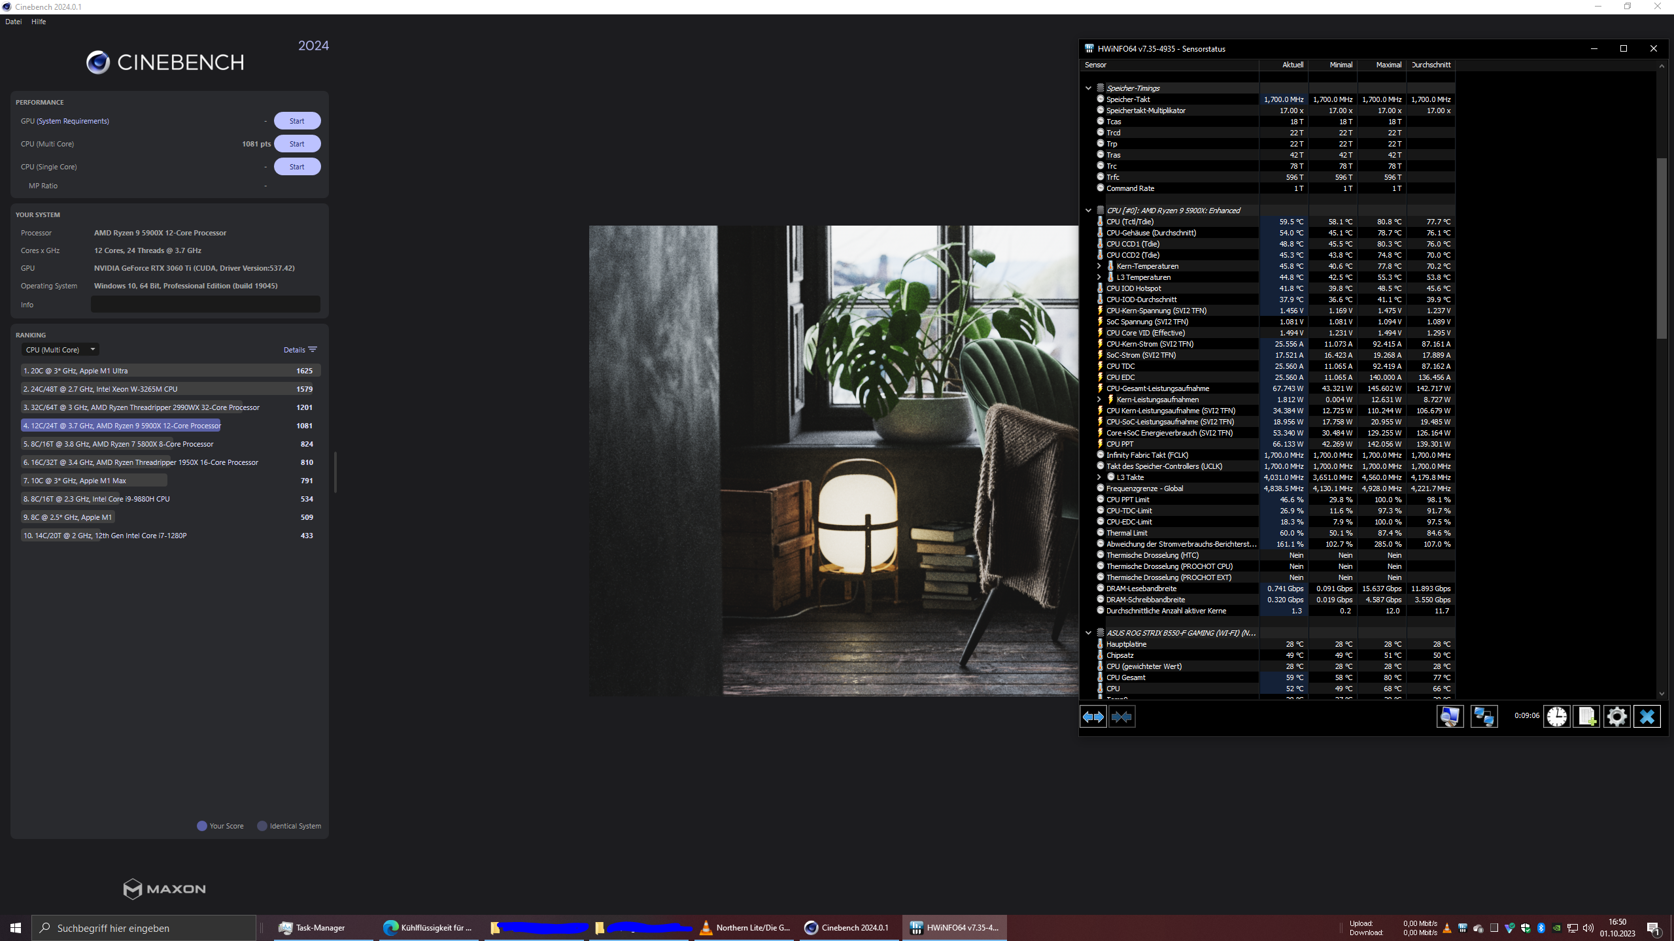Open HWiNFO sensor settings gear icon
The width and height of the screenshot is (1674, 941).
(x=1616, y=717)
